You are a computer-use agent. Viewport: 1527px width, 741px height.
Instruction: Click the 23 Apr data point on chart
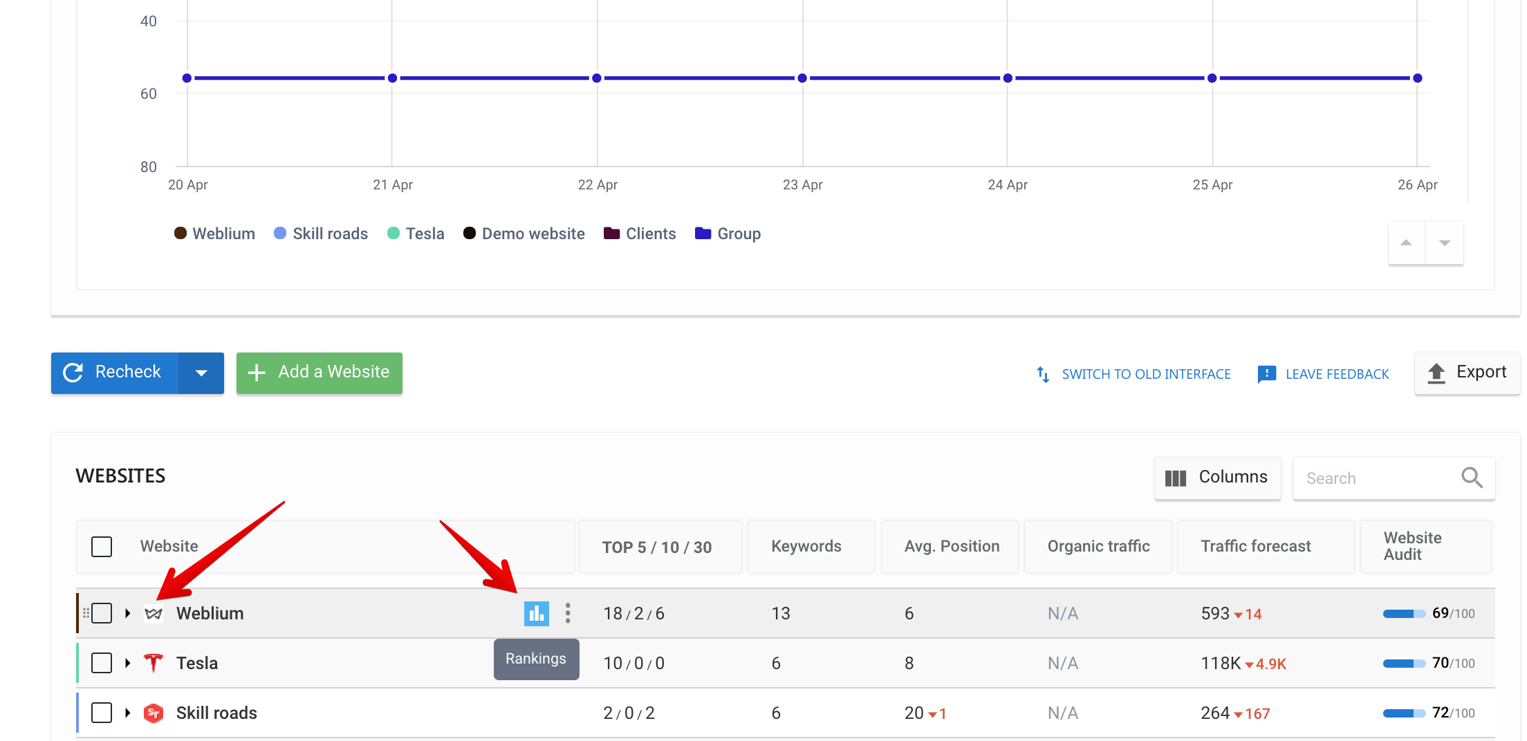(802, 78)
